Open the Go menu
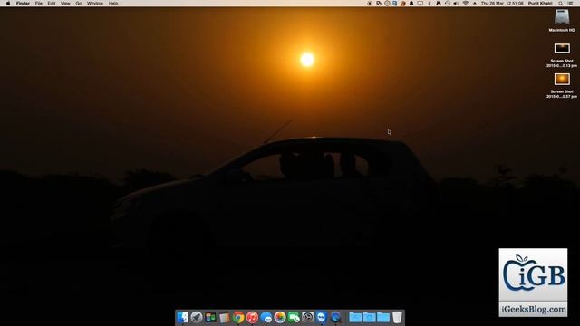The width and height of the screenshot is (580, 326). [x=79, y=4]
